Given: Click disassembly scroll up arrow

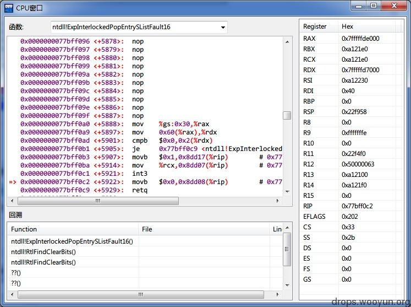Looking at the screenshot, I should (287, 42).
